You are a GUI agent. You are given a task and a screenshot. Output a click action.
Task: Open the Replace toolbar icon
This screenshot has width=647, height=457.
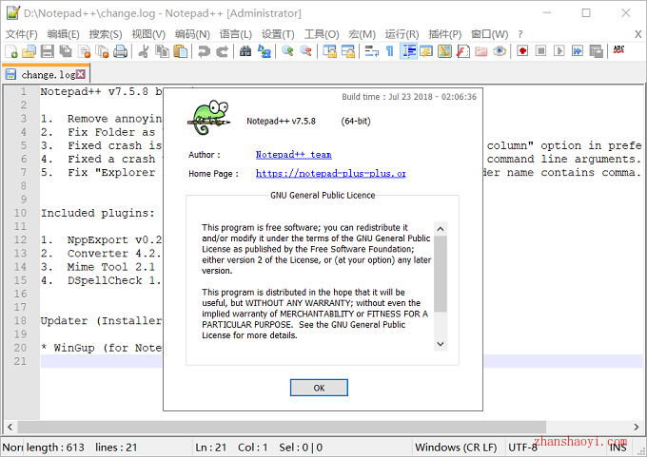265,51
